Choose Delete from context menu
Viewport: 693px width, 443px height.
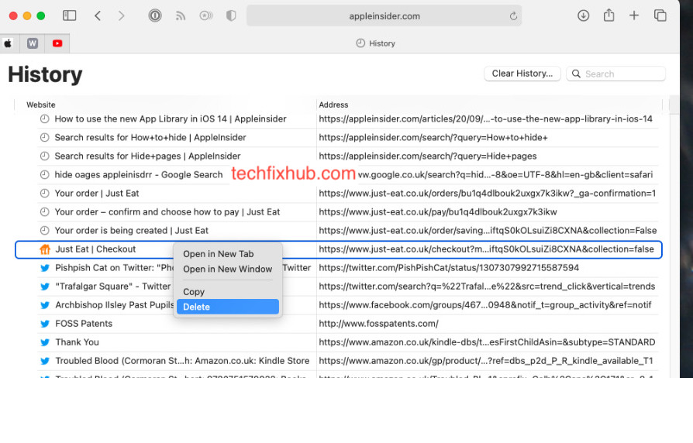point(228,307)
